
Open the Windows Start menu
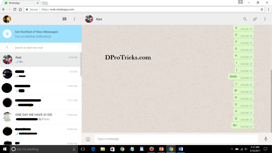[5, 149]
